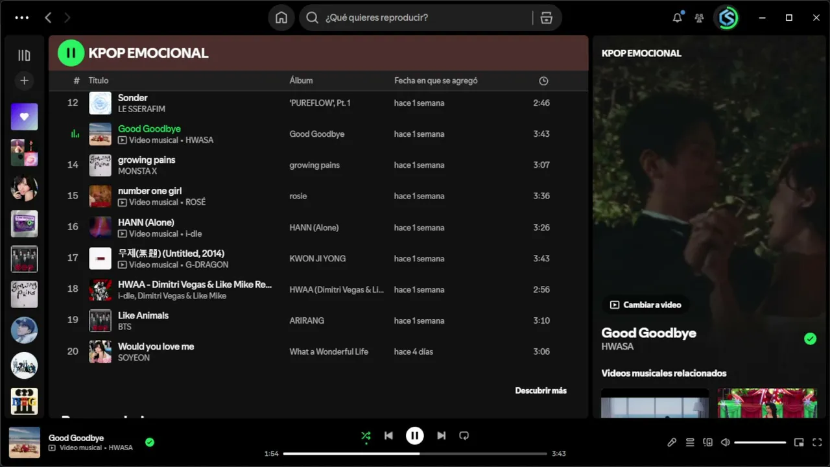Sort tracks by duration clock icon
This screenshot has height=467, width=830.
click(x=543, y=81)
